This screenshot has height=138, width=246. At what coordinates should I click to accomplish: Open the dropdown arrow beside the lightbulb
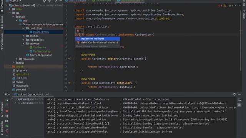click(x=81, y=31)
